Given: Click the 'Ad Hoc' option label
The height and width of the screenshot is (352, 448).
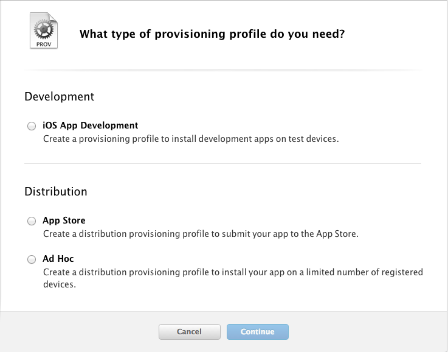Looking at the screenshot, I should pos(58,259).
